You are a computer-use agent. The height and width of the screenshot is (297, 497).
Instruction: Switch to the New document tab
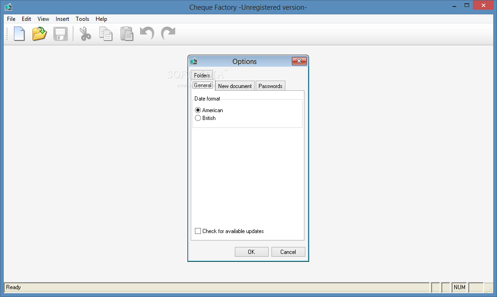[x=235, y=86]
